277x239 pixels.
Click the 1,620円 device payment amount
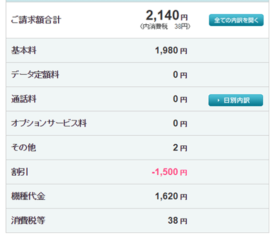[x=171, y=196]
